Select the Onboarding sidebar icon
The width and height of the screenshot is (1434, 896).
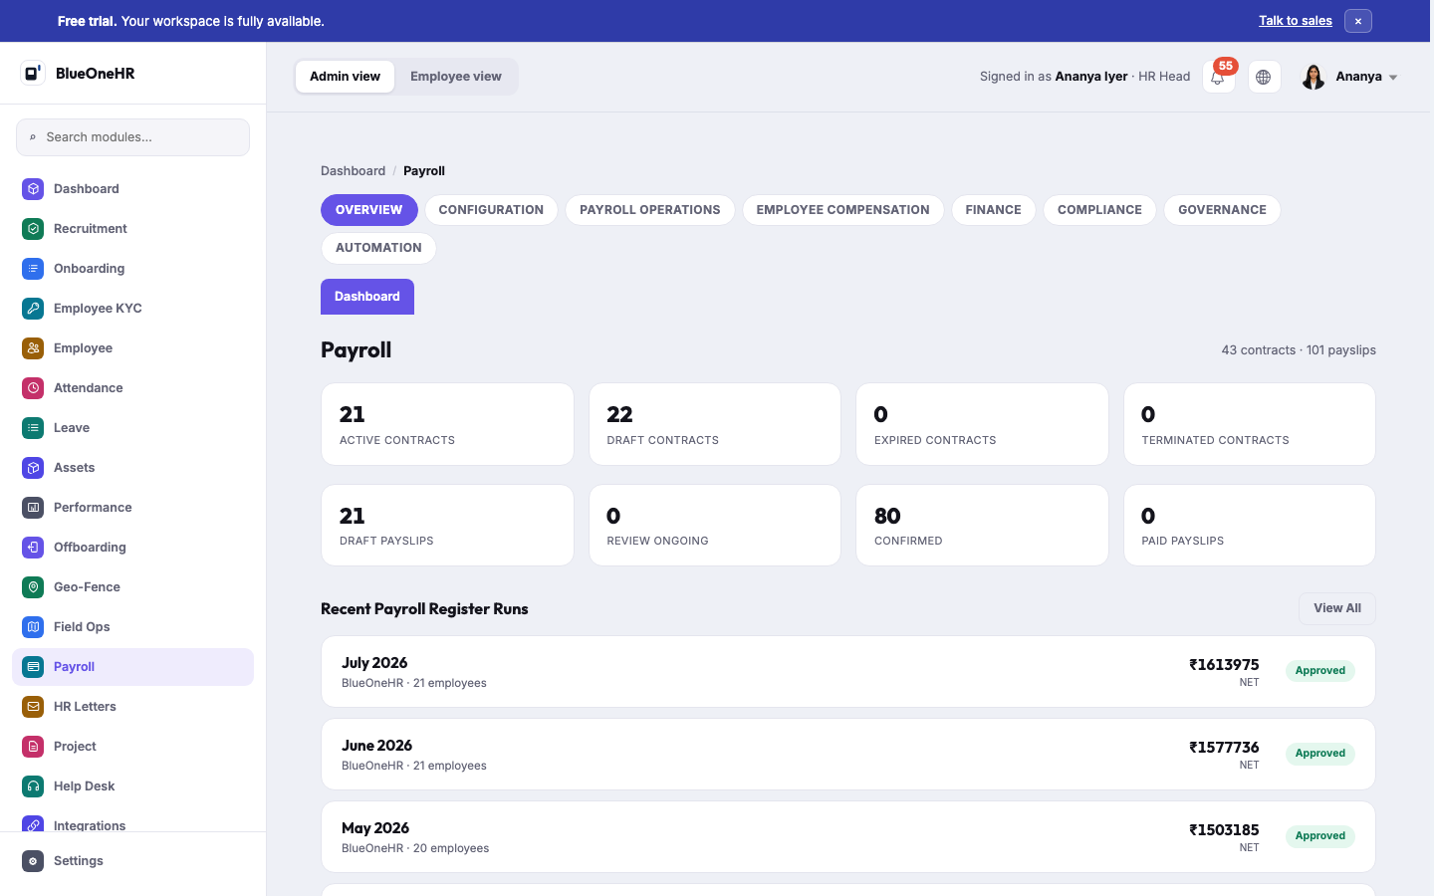click(x=33, y=269)
